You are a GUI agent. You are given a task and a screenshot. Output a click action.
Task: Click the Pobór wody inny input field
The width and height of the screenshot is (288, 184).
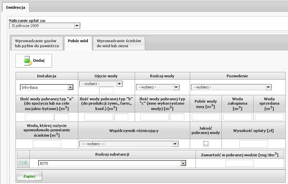206,117
